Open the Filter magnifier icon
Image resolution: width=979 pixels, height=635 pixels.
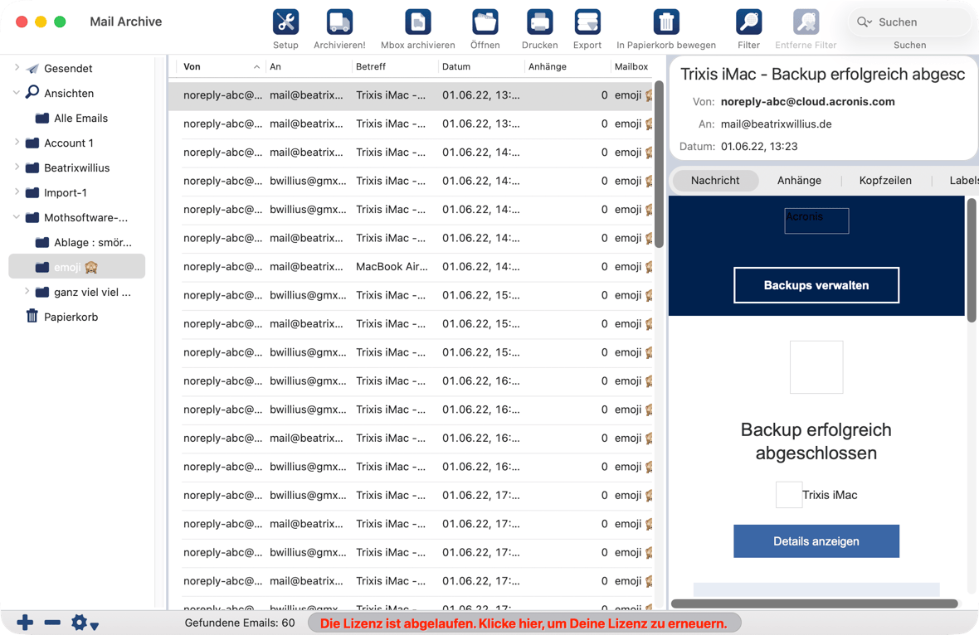point(748,22)
